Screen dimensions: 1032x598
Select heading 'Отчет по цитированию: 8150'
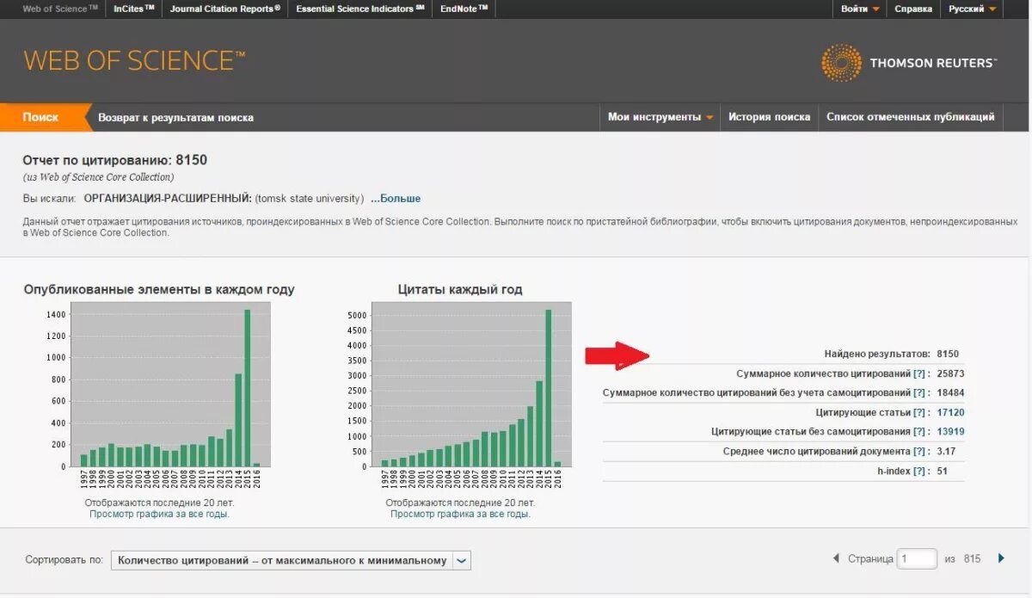(x=115, y=160)
